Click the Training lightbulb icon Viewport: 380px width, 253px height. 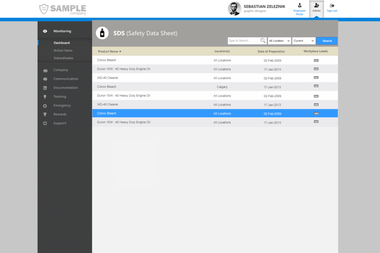pyautogui.click(x=45, y=97)
